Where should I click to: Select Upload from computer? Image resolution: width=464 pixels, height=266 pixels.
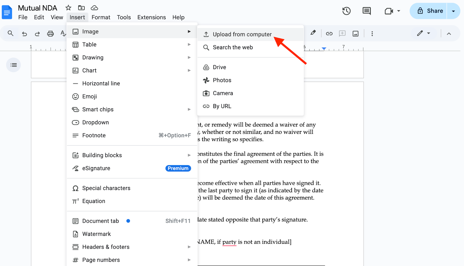[x=251, y=34]
